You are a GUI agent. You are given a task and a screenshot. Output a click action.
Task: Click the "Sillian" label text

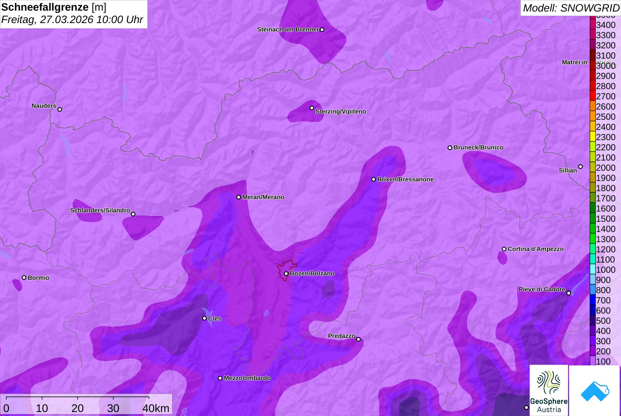click(568, 171)
